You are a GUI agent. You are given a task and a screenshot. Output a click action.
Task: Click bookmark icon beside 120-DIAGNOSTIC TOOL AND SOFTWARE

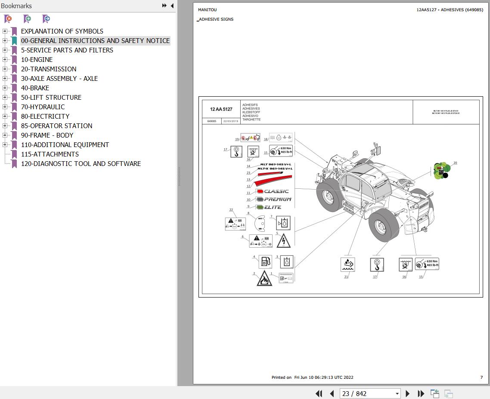[14, 164]
